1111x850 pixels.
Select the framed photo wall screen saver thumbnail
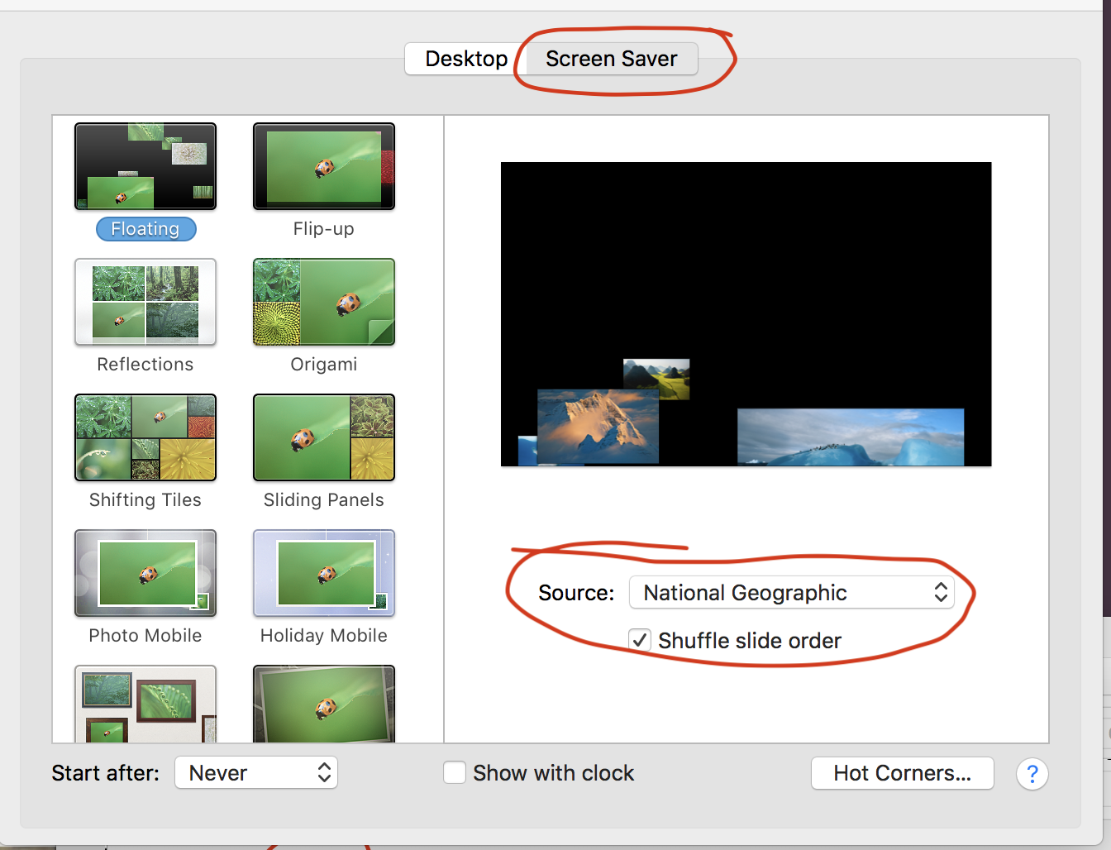145,704
